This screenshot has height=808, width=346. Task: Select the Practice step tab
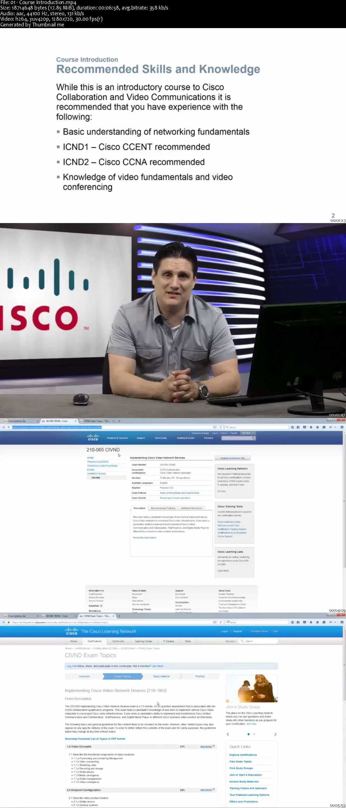pyautogui.click(x=200, y=676)
